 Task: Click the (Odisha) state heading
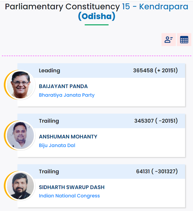[96, 16]
